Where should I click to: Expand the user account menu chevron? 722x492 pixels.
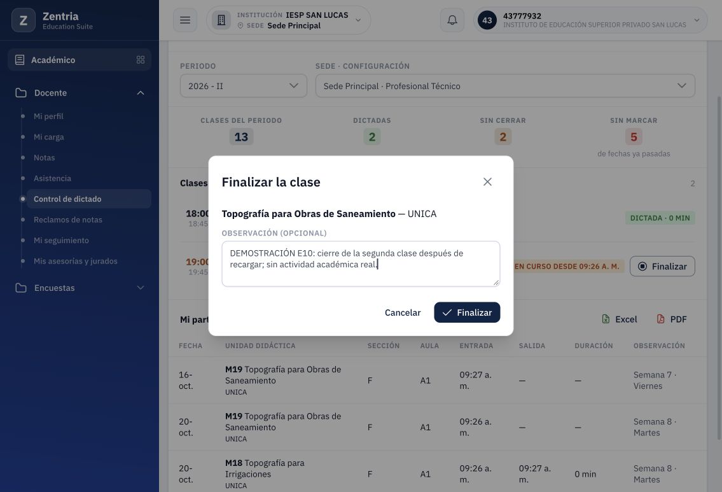697,20
